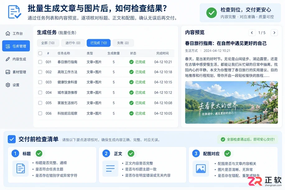Open preview article title 春日旅行指南
The width and height of the screenshot is (285, 190).
(x=226, y=43)
